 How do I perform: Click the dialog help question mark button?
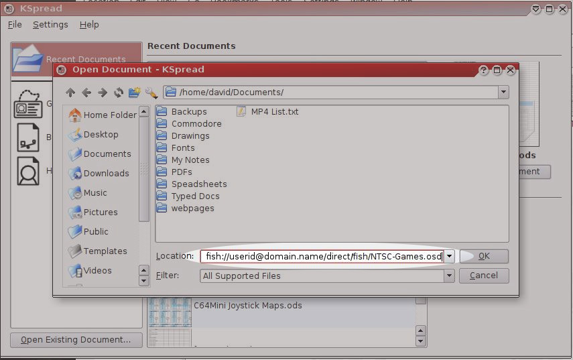(483, 70)
